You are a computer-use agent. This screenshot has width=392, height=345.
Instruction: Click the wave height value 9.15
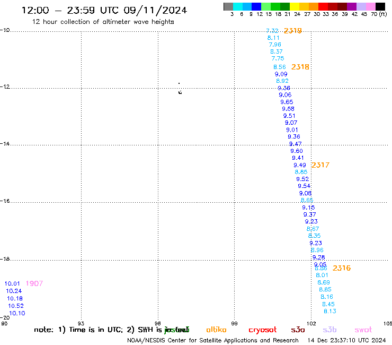308,208
